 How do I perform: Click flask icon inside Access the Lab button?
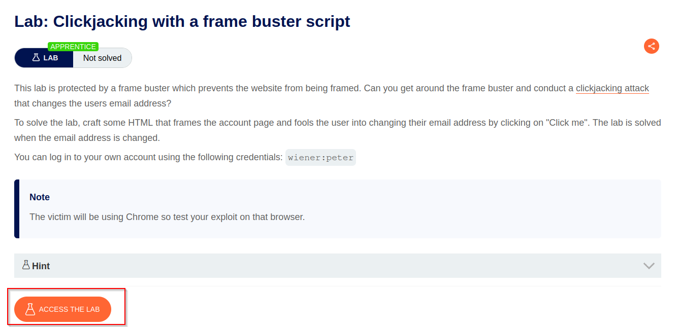pos(30,309)
